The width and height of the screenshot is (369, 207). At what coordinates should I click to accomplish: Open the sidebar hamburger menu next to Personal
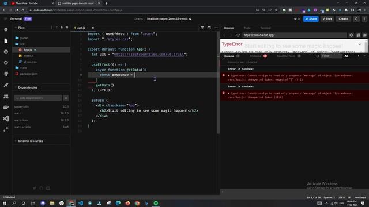tap(5, 19)
